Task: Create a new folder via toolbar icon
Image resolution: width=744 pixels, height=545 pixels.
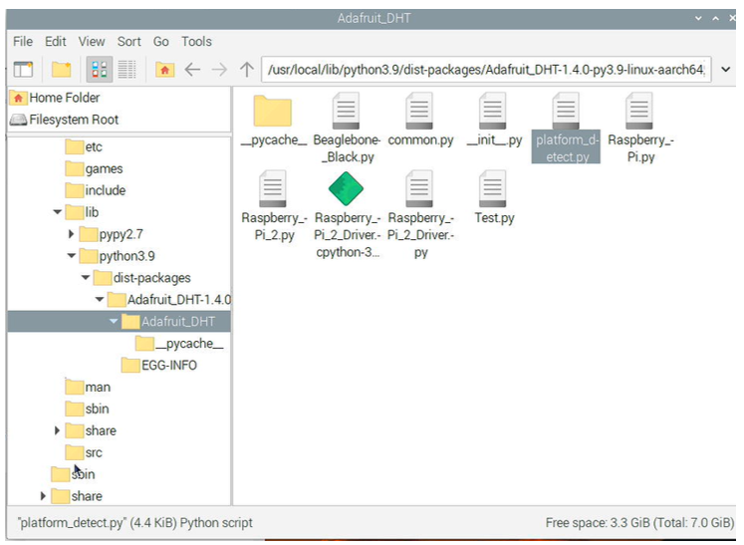Action: [x=61, y=70]
